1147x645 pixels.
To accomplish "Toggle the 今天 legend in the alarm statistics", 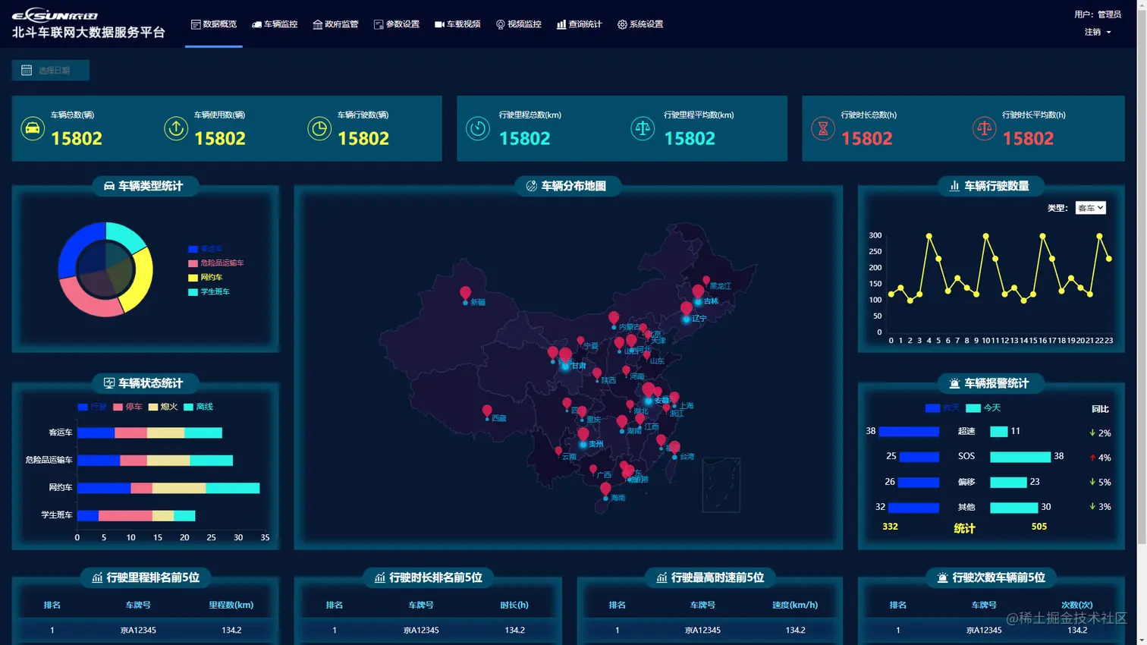I will pyautogui.click(x=983, y=408).
